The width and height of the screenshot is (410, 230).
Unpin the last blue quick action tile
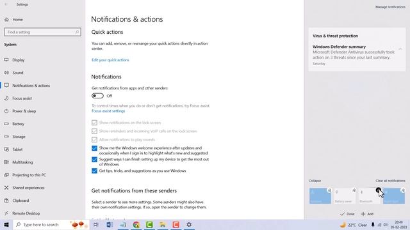point(403,190)
